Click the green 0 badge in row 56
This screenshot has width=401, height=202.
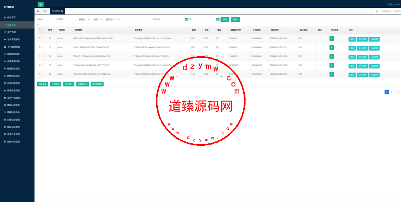tap(331, 39)
